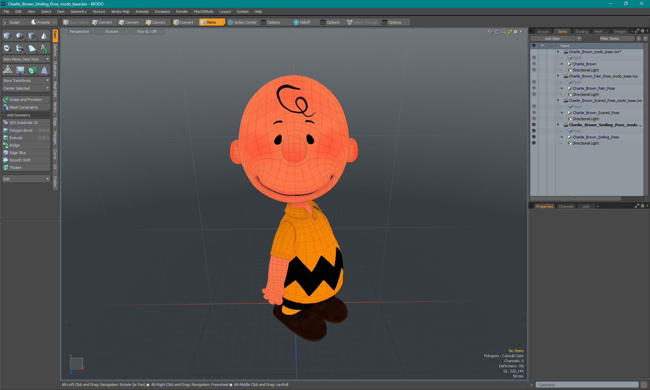The width and height of the screenshot is (650, 390).
Task: Open the Geometry menu
Action: (78, 12)
